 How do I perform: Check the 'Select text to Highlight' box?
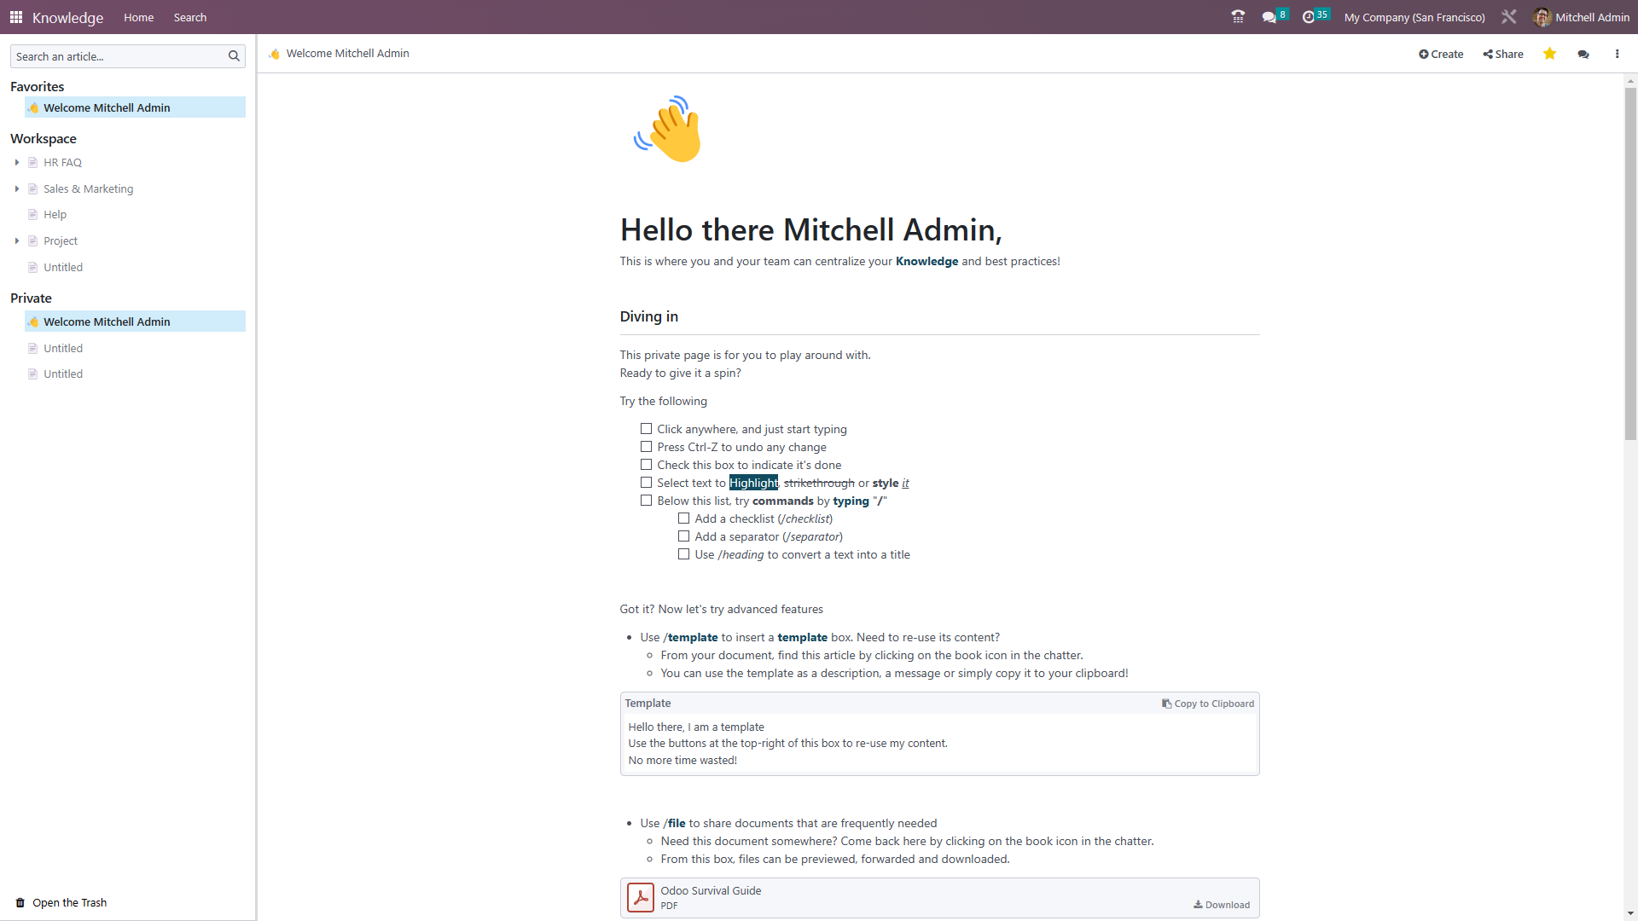coord(646,483)
